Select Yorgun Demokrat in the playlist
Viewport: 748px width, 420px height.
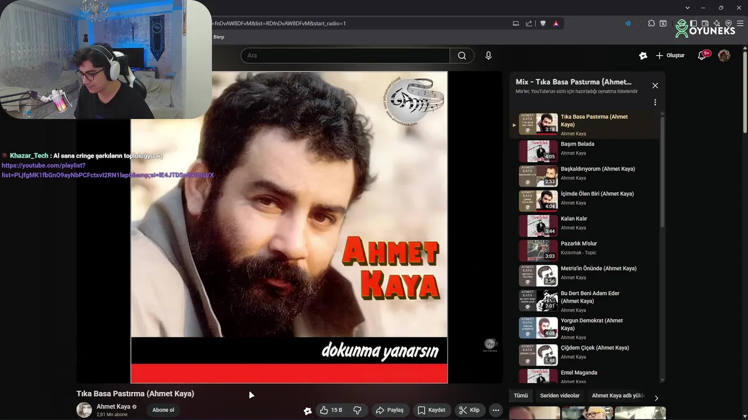coord(584,328)
